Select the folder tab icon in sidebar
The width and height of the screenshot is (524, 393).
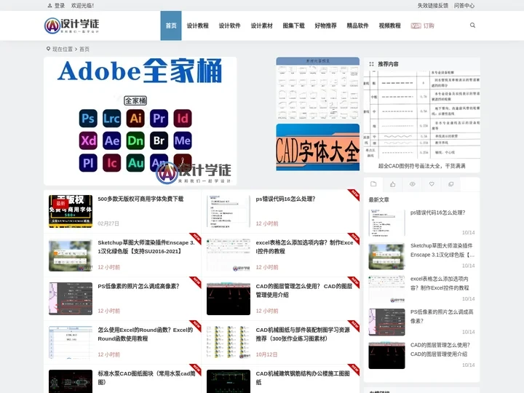click(x=373, y=184)
